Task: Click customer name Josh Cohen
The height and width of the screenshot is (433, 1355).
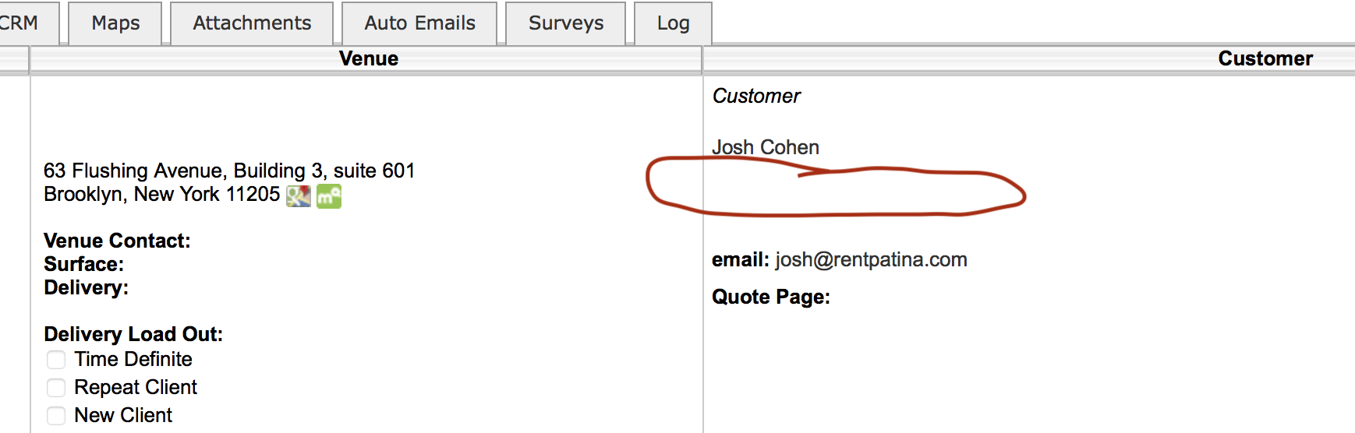Action: pos(765,147)
